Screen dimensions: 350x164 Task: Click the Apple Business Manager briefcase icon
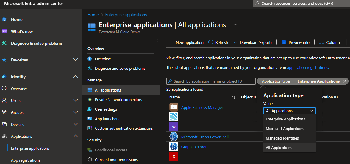[174, 107]
